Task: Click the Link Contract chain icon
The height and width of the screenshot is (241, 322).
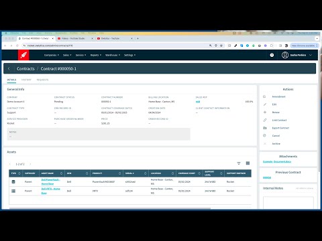Action: [x=265, y=120]
